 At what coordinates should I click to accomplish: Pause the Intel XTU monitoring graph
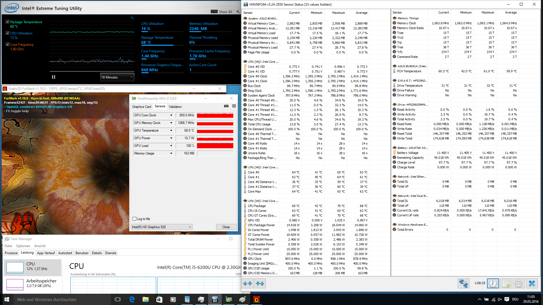(x=54, y=77)
